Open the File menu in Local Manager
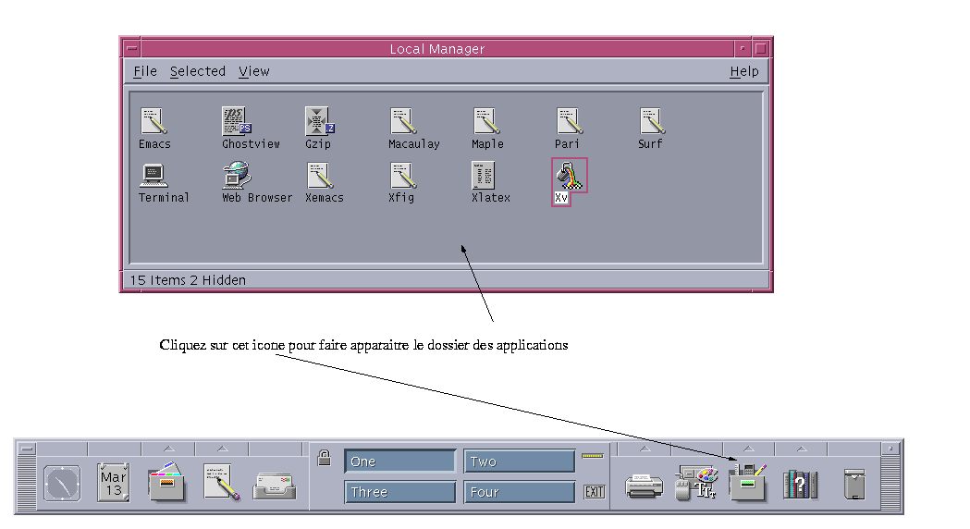Screen dimensions: 970x529 [x=145, y=71]
